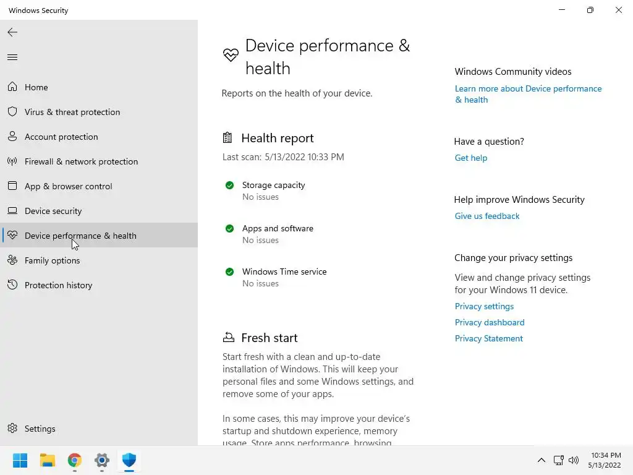The image size is (633, 475).
Task: Click Last scan date text
Action: pos(283,157)
